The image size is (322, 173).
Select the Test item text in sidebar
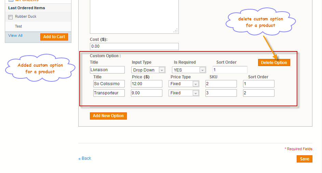point(18,26)
